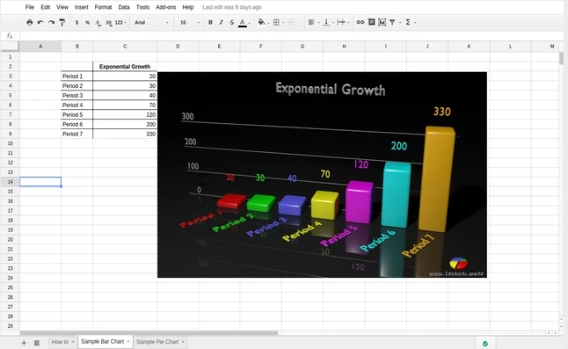The image size is (568, 349).
Task: Open the Sample Pie Chart tab dropdown arrow
Action: (x=183, y=342)
